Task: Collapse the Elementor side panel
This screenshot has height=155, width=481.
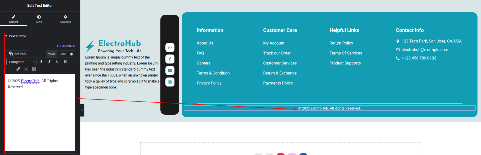Action: tap(82, 110)
